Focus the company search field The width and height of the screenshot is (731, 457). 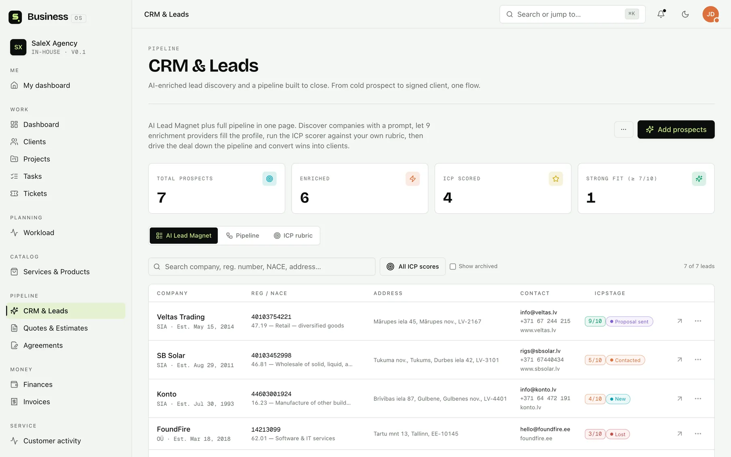click(x=262, y=266)
